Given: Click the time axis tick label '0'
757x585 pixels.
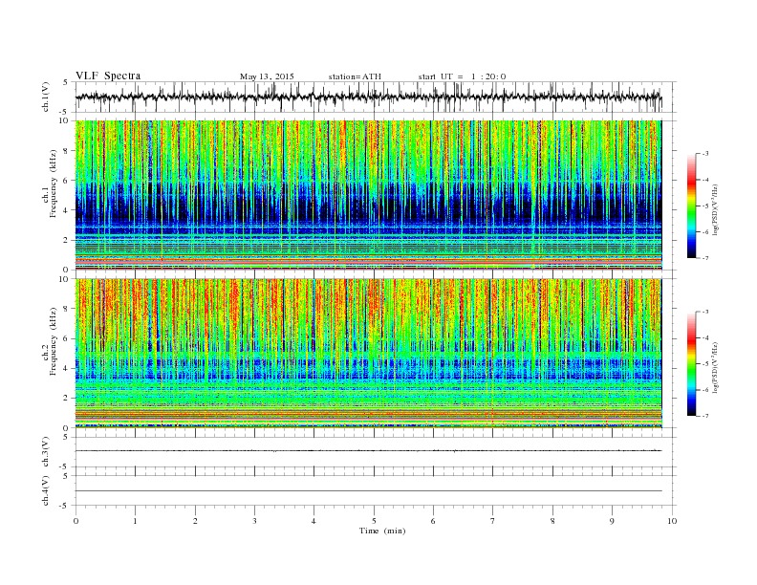Looking at the screenshot, I should click(x=76, y=521).
